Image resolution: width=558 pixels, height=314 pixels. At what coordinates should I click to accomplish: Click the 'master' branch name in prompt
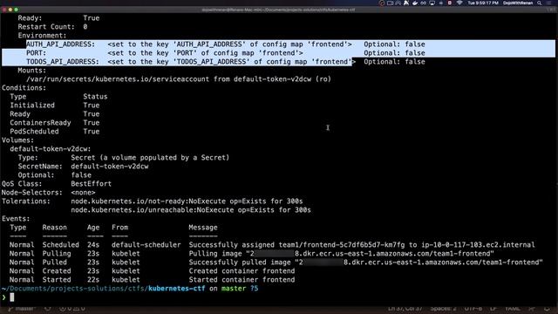tap(234, 289)
